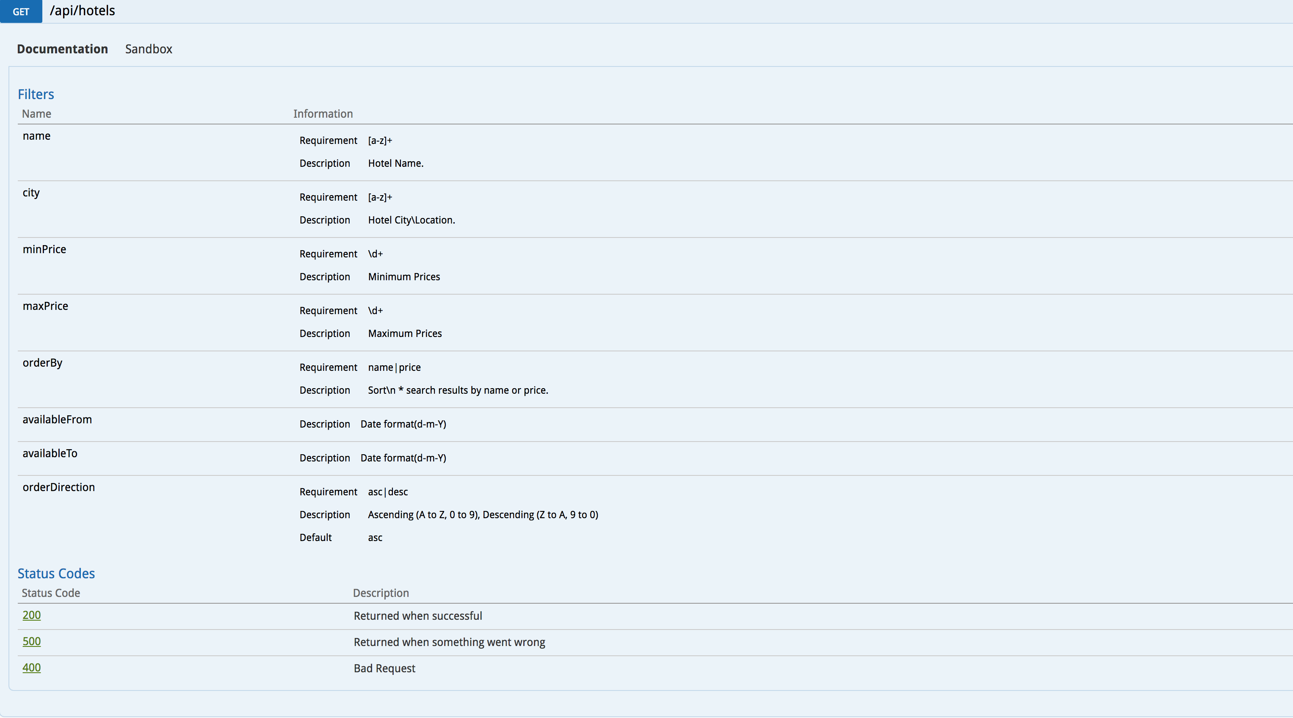Image resolution: width=1293 pixels, height=718 pixels.
Task: Click the GET method badge
Action: pos(21,11)
